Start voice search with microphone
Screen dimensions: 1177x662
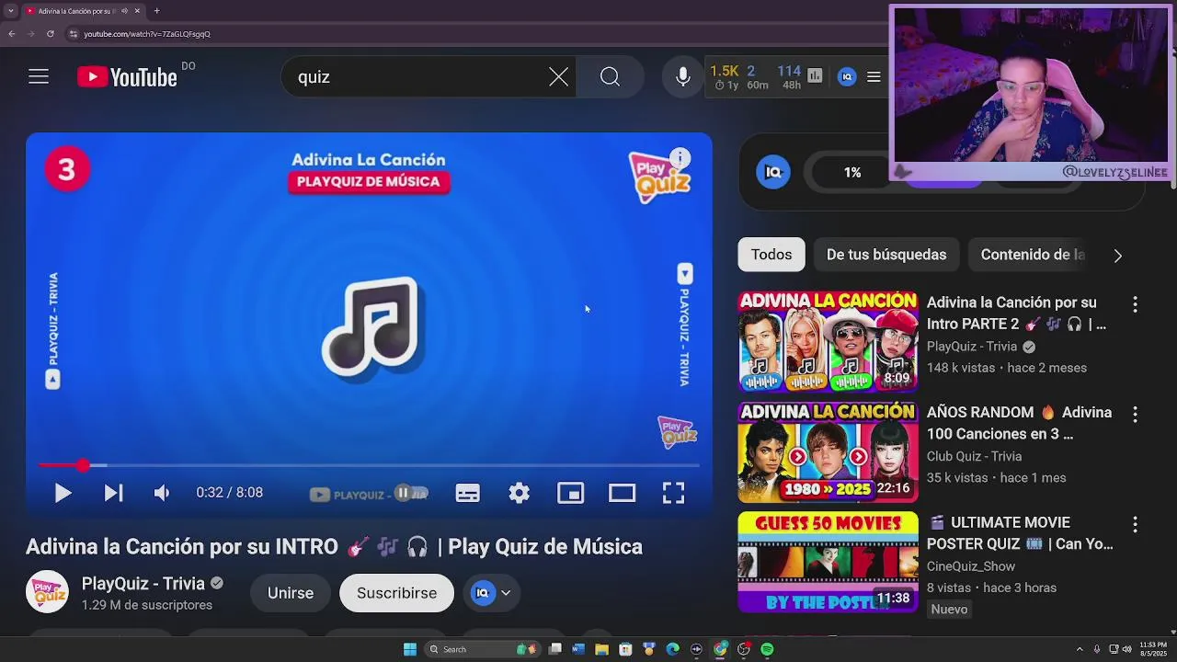point(682,77)
